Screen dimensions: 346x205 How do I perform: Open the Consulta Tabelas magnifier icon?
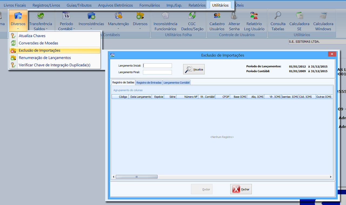tap(278, 16)
